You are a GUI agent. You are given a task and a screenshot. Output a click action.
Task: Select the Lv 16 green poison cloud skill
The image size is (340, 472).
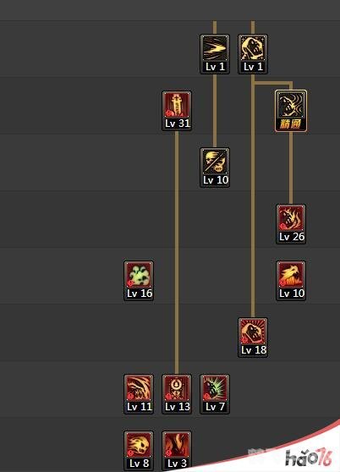click(139, 281)
